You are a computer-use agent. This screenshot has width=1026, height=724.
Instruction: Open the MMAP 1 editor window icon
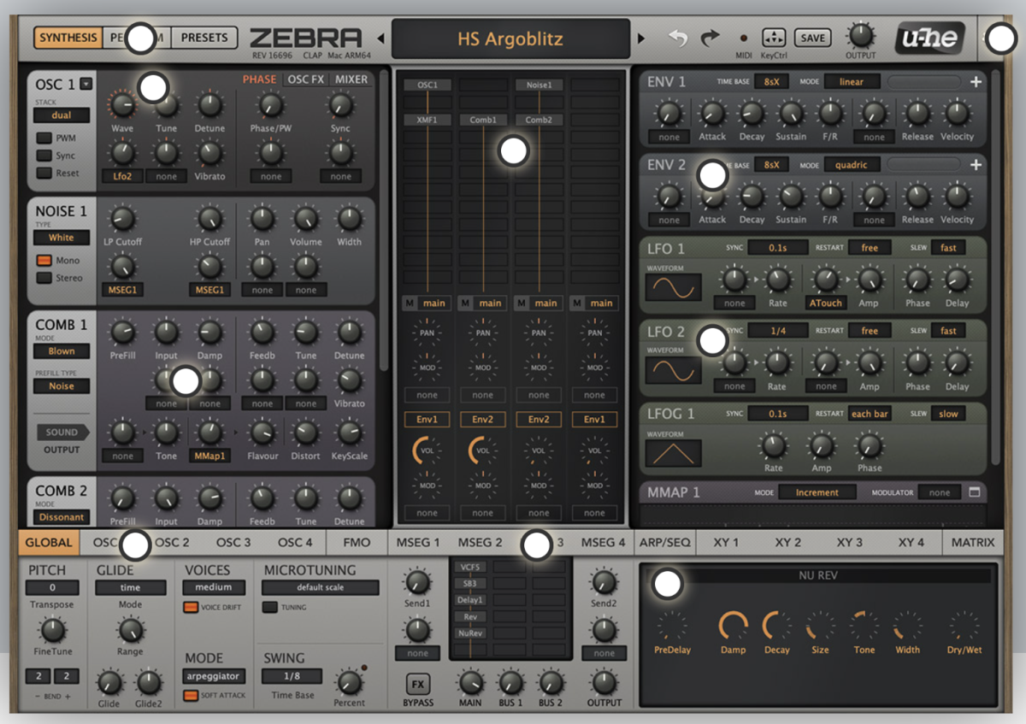tap(974, 492)
